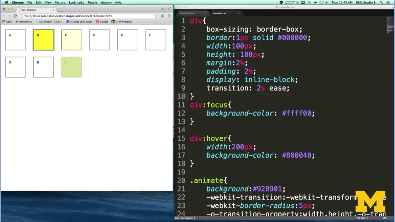Open the Notification Center list icon
The image size is (395, 222).
coord(388,2)
